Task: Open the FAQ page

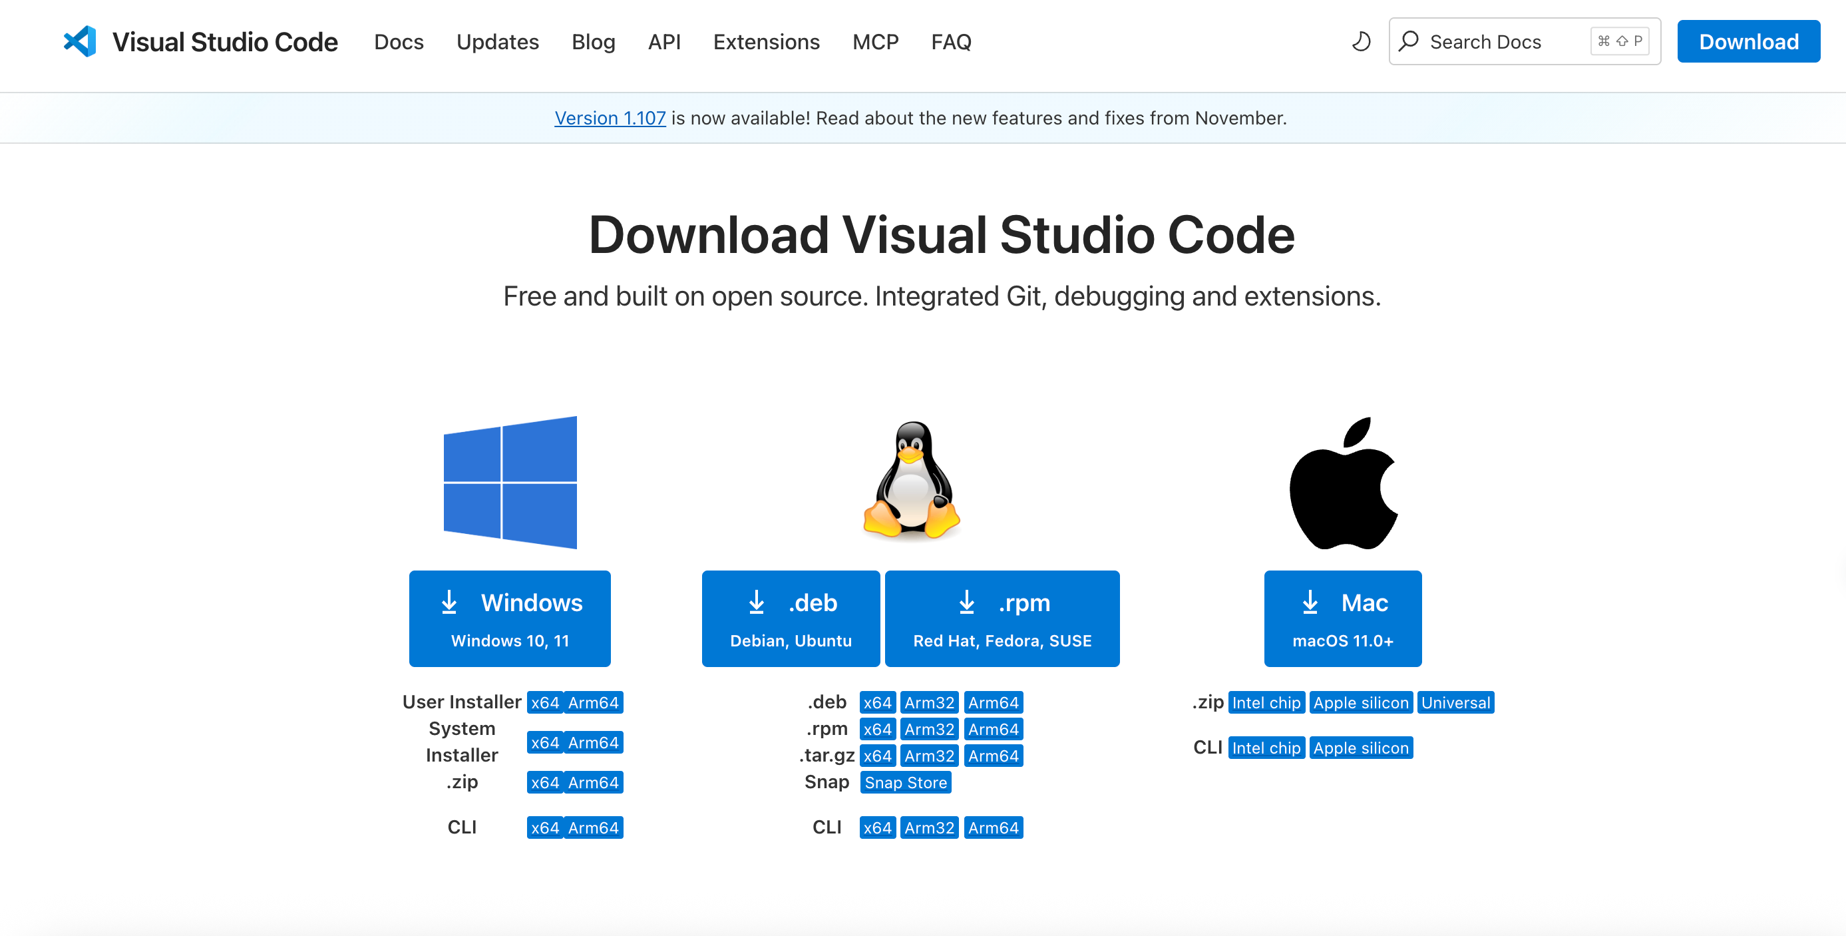Action: 951,41
